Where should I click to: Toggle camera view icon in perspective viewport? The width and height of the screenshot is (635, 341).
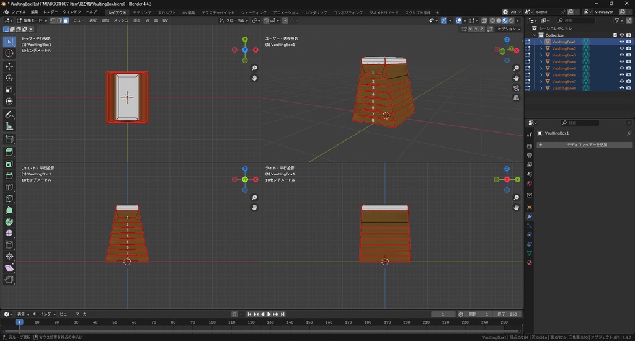click(516, 88)
